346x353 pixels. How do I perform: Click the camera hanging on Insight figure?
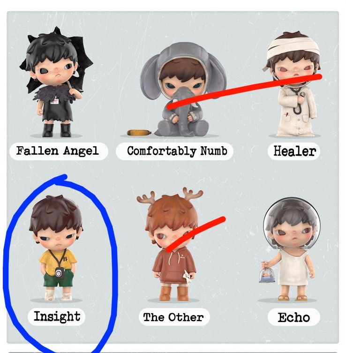(x=59, y=273)
